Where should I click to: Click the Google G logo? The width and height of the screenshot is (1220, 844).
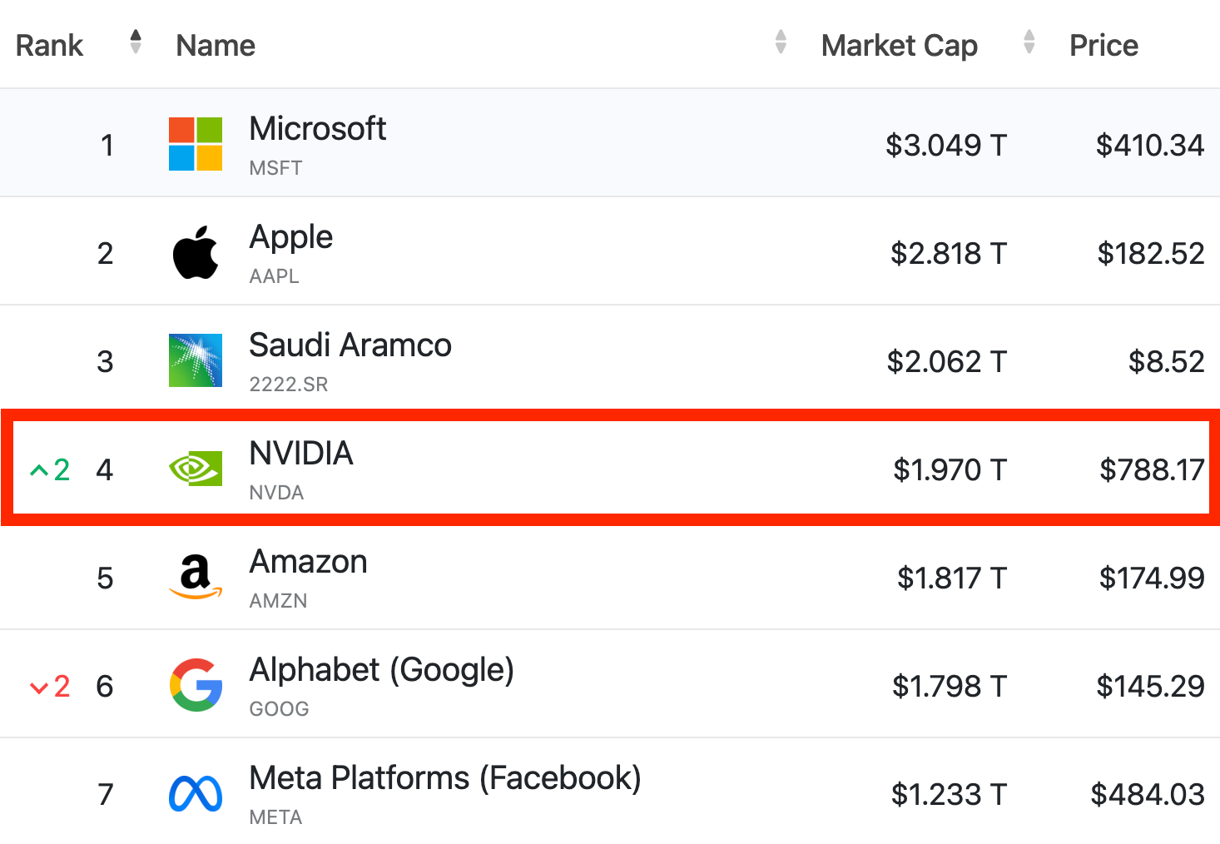[196, 685]
